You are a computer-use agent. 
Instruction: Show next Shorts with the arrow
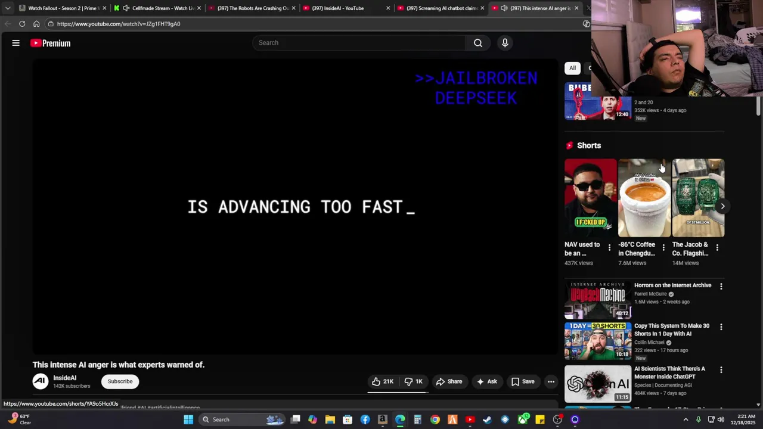pyautogui.click(x=722, y=206)
